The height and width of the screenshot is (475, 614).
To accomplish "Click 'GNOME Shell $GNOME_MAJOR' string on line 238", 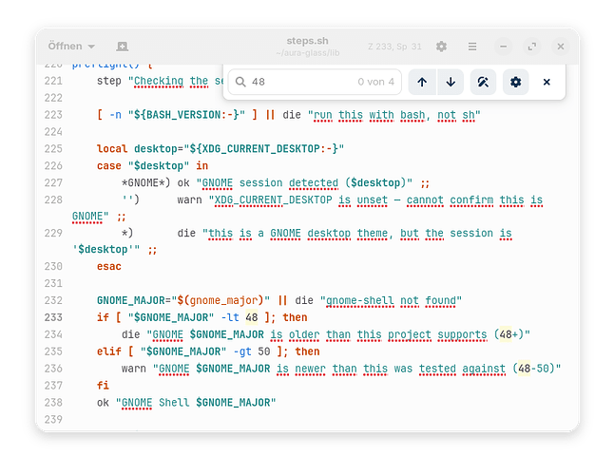I will [x=196, y=403].
